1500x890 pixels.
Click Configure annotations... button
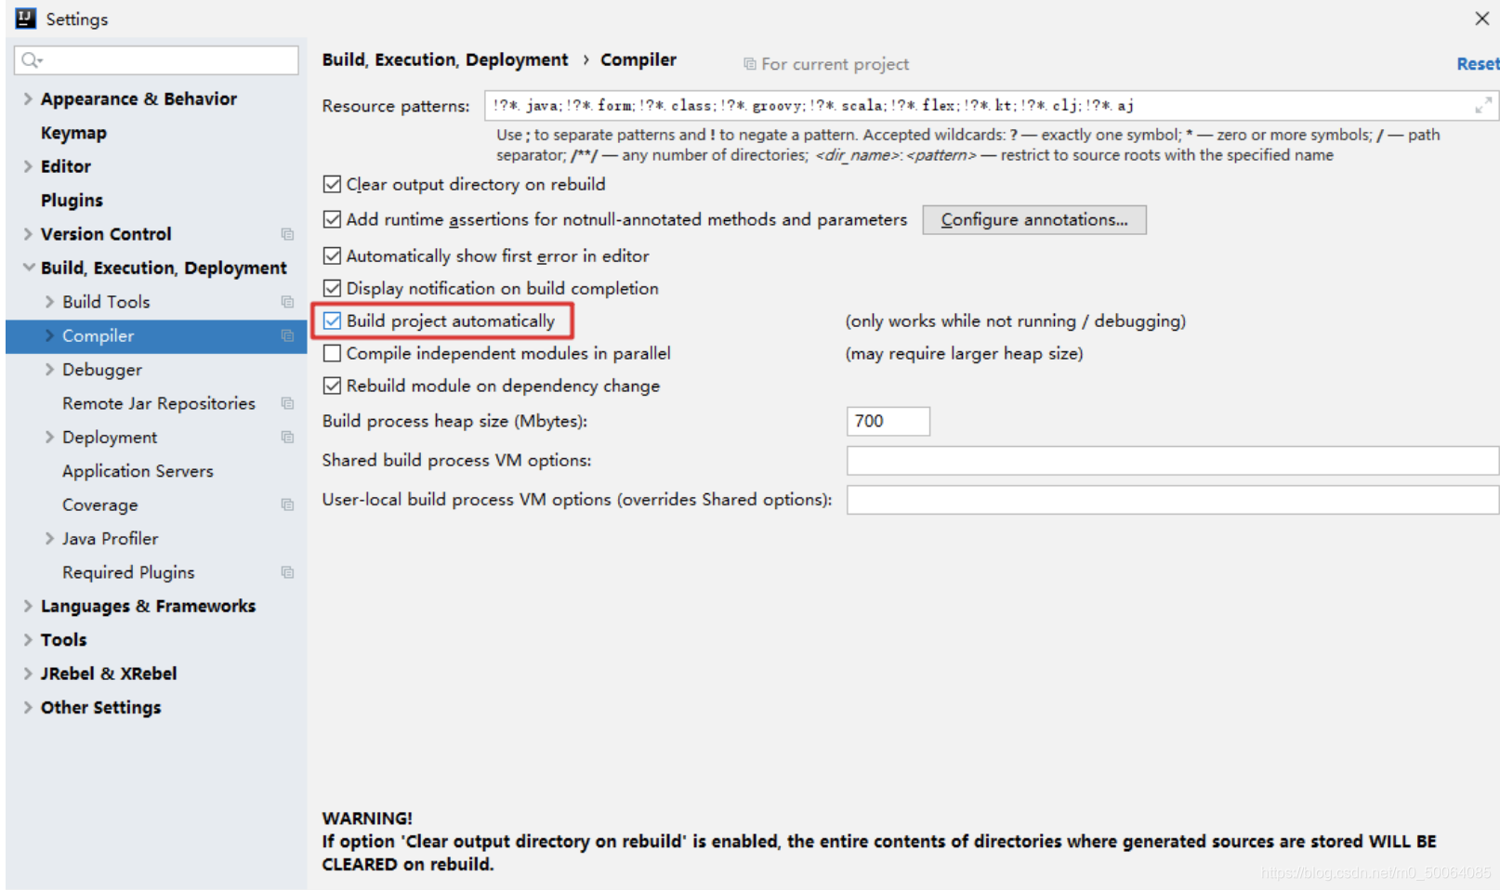pos(1034,219)
